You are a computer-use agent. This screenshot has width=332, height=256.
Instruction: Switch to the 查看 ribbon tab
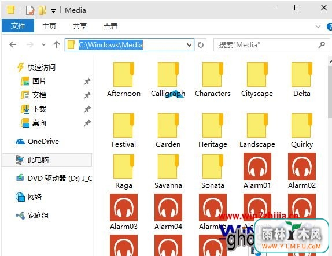(110, 26)
